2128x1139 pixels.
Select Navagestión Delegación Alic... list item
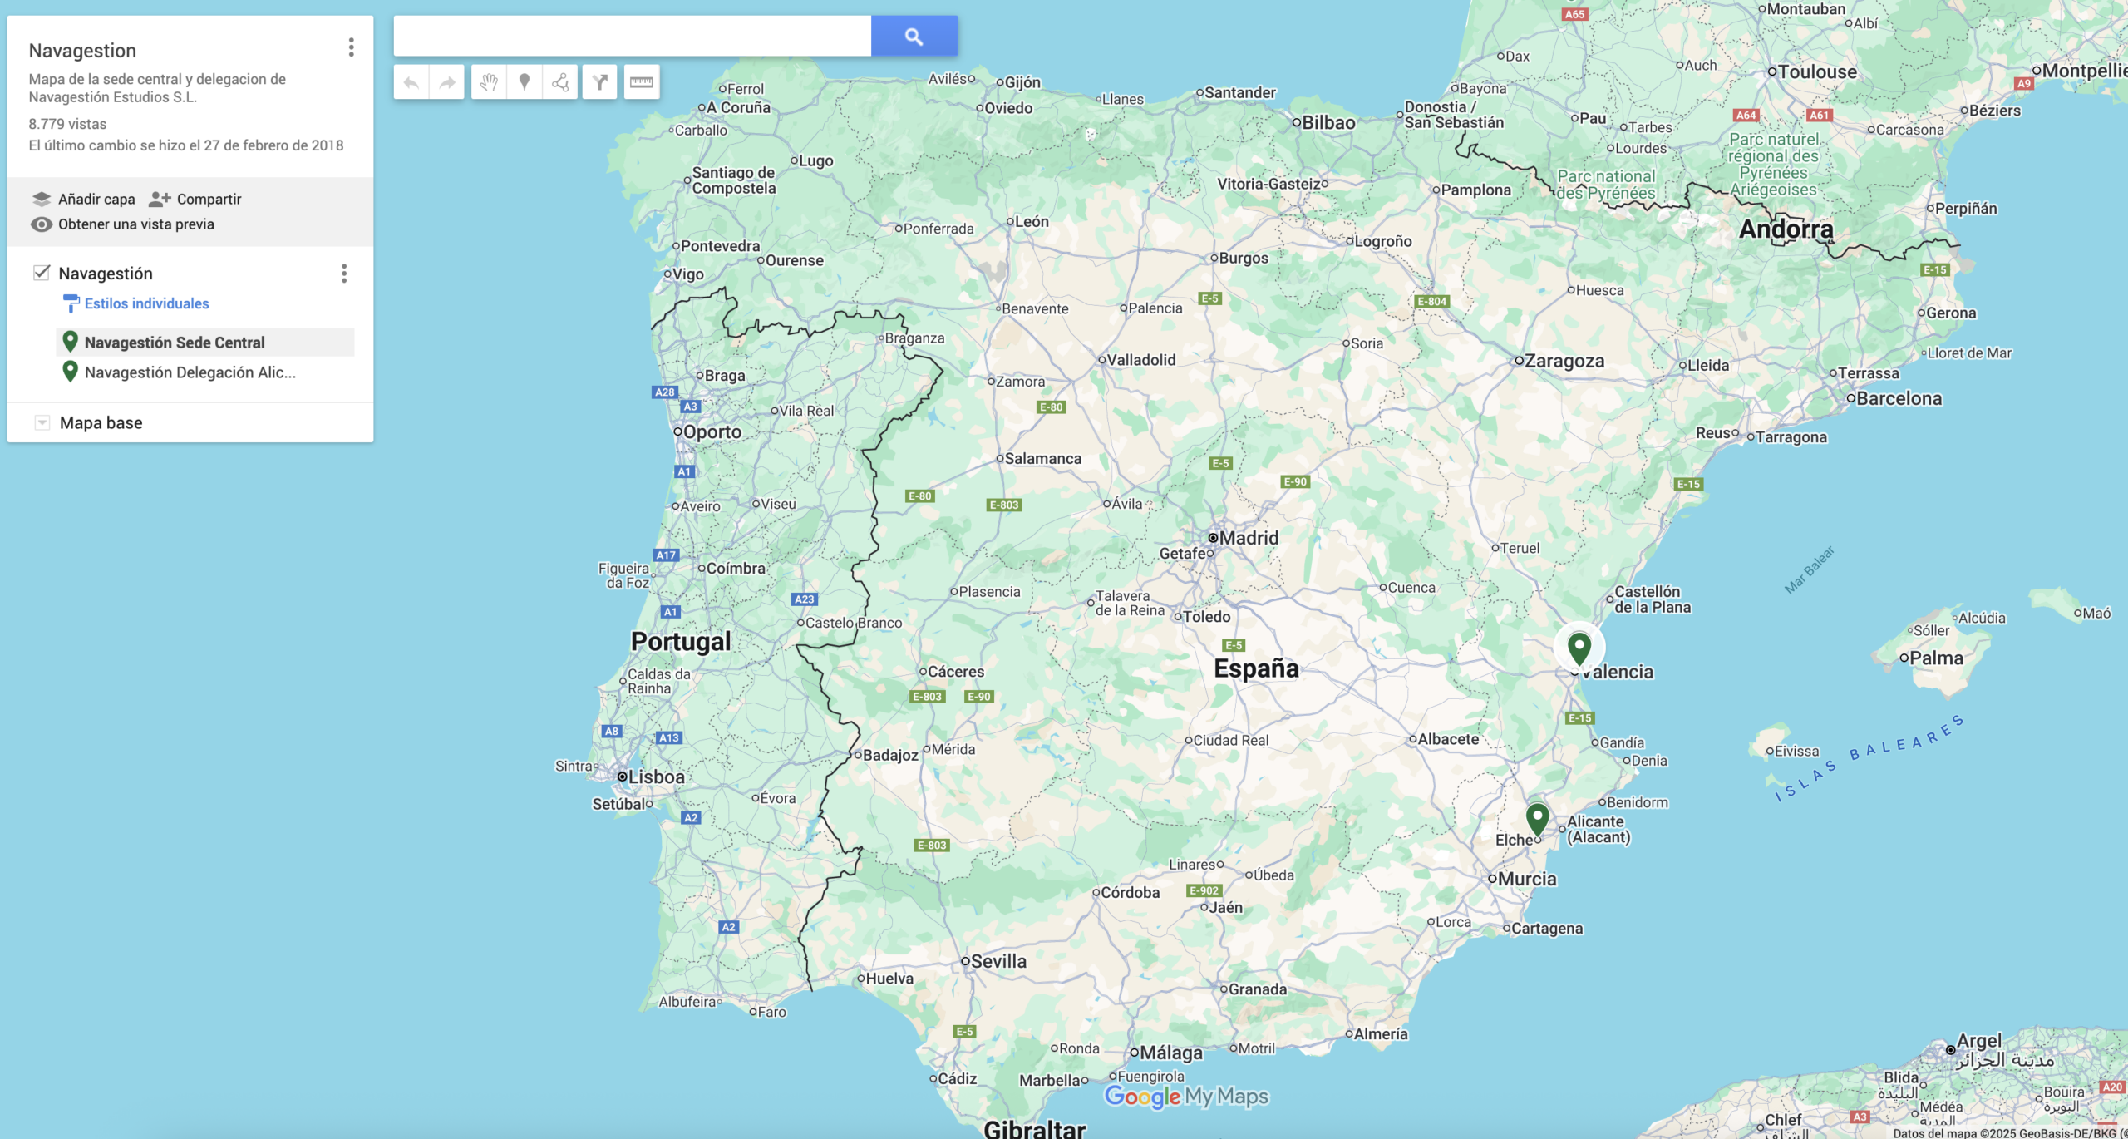(190, 372)
